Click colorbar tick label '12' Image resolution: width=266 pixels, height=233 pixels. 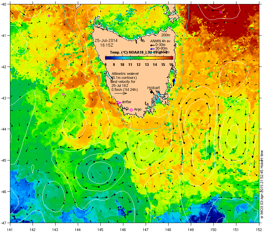click(x=138, y=65)
